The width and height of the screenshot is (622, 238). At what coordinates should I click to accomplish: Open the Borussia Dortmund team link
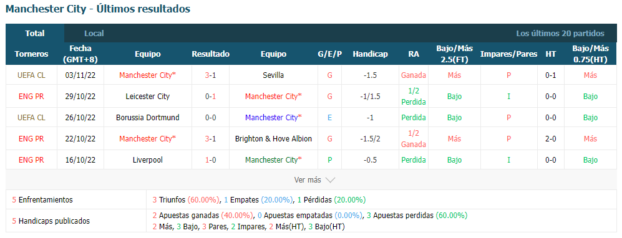coord(148,118)
